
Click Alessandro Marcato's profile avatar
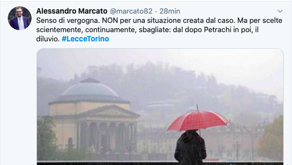20,18
